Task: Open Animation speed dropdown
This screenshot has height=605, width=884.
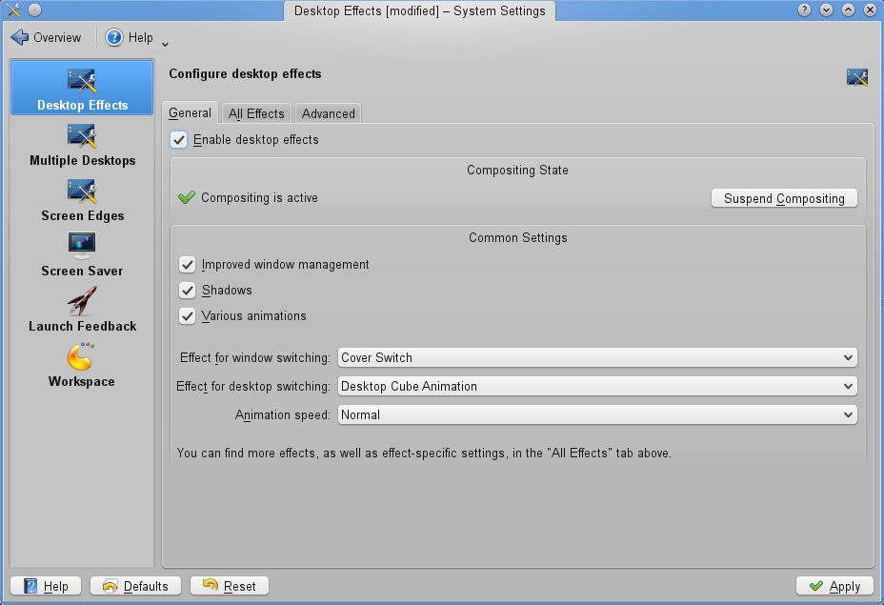Action: pyautogui.click(x=597, y=415)
